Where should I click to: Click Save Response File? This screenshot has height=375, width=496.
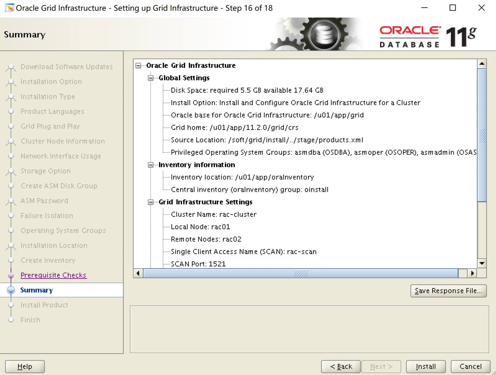(449, 291)
